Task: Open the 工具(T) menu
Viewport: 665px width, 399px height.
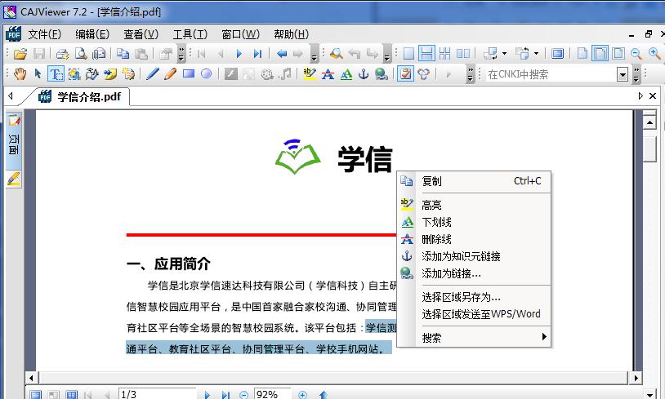Action: pyautogui.click(x=190, y=34)
